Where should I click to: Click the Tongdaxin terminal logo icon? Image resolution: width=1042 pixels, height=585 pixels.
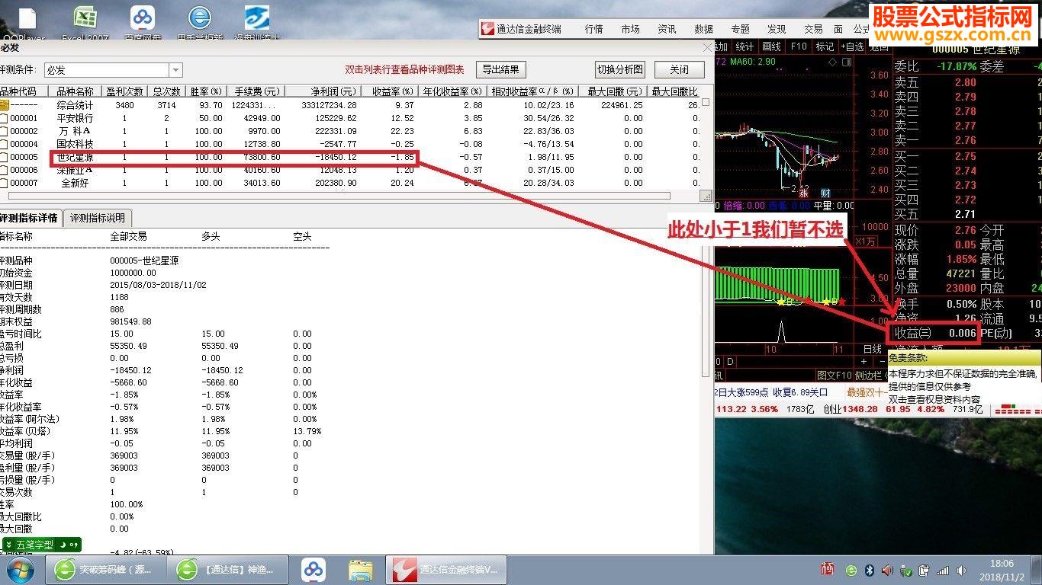pyautogui.click(x=487, y=29)
